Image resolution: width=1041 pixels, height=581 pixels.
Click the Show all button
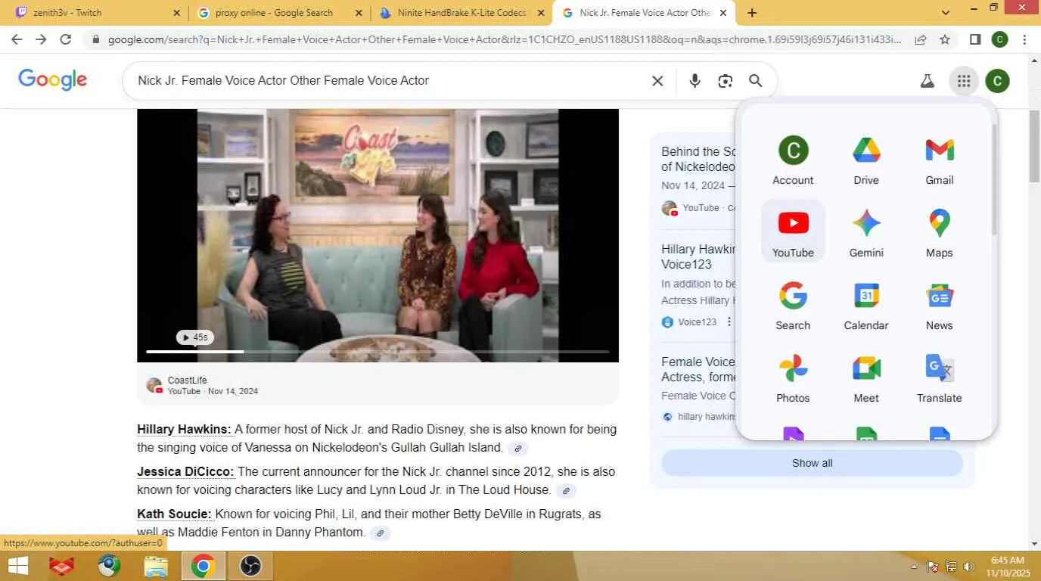click(812, 463)
